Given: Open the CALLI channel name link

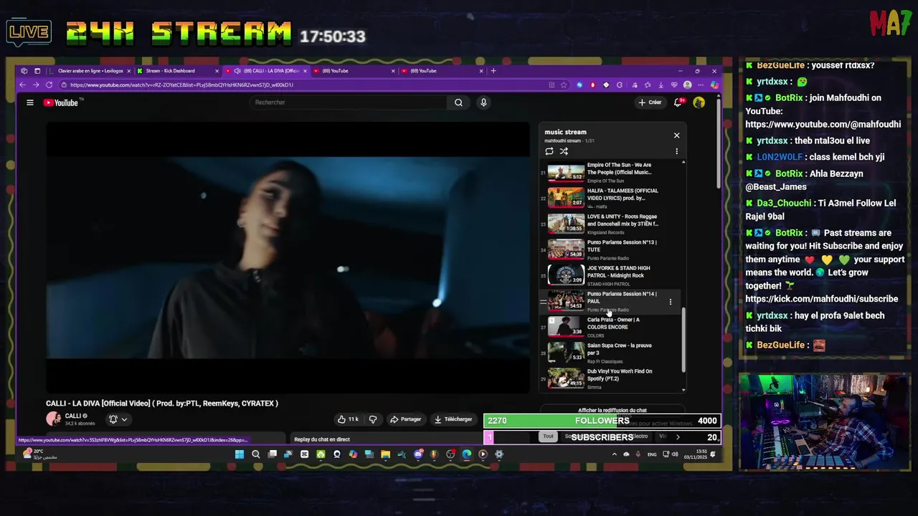Looking at the screenshot, I should (x=73, y=416).
